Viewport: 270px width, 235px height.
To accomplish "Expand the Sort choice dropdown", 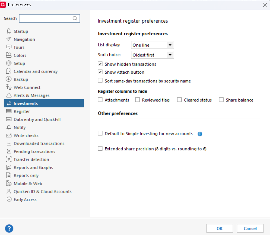I will (x=153, y=55).
